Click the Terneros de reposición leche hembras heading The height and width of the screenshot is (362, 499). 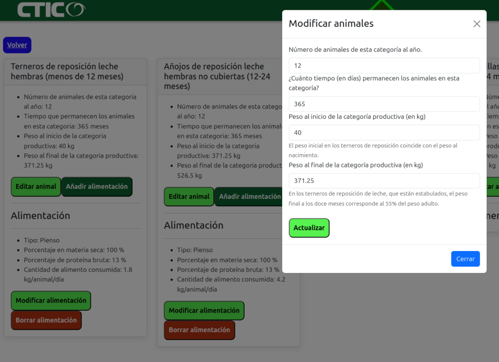pos(67,71)
